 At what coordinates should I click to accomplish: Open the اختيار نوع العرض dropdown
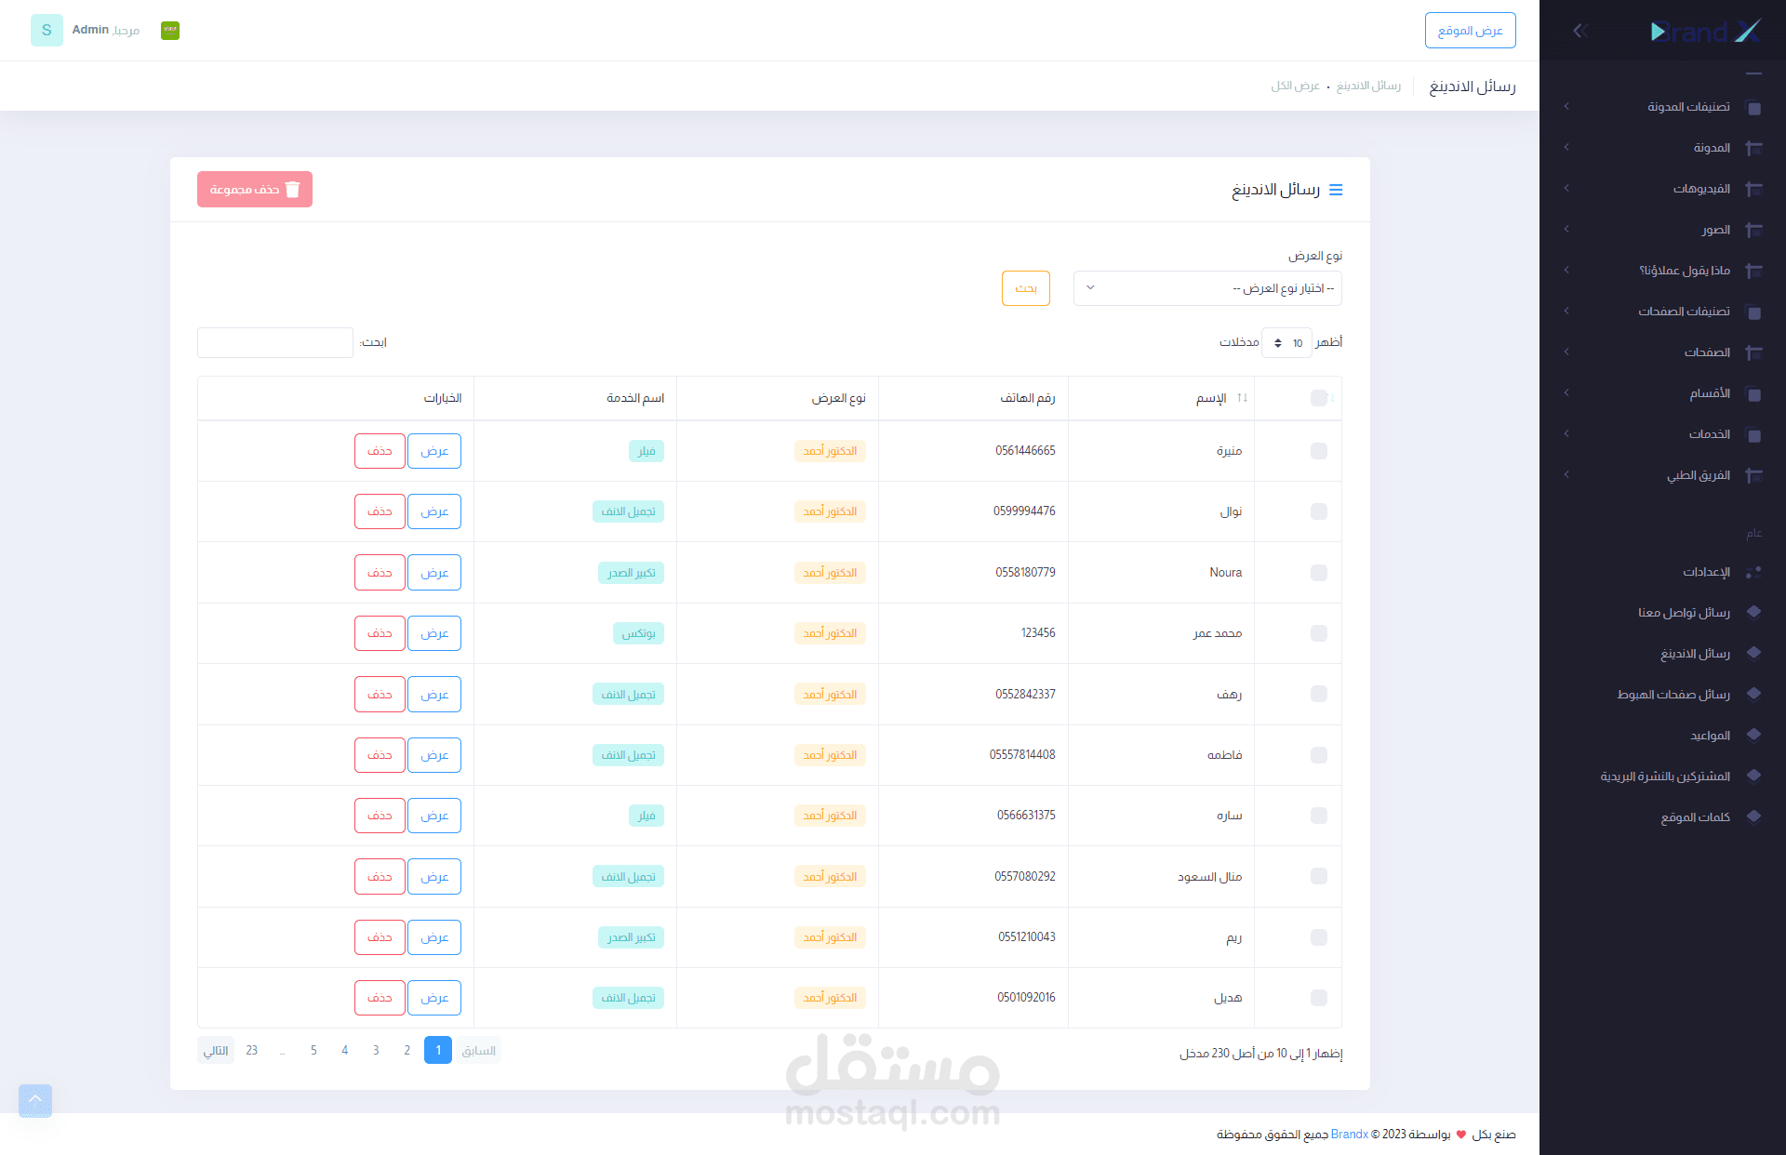[x=1206, y=288]
